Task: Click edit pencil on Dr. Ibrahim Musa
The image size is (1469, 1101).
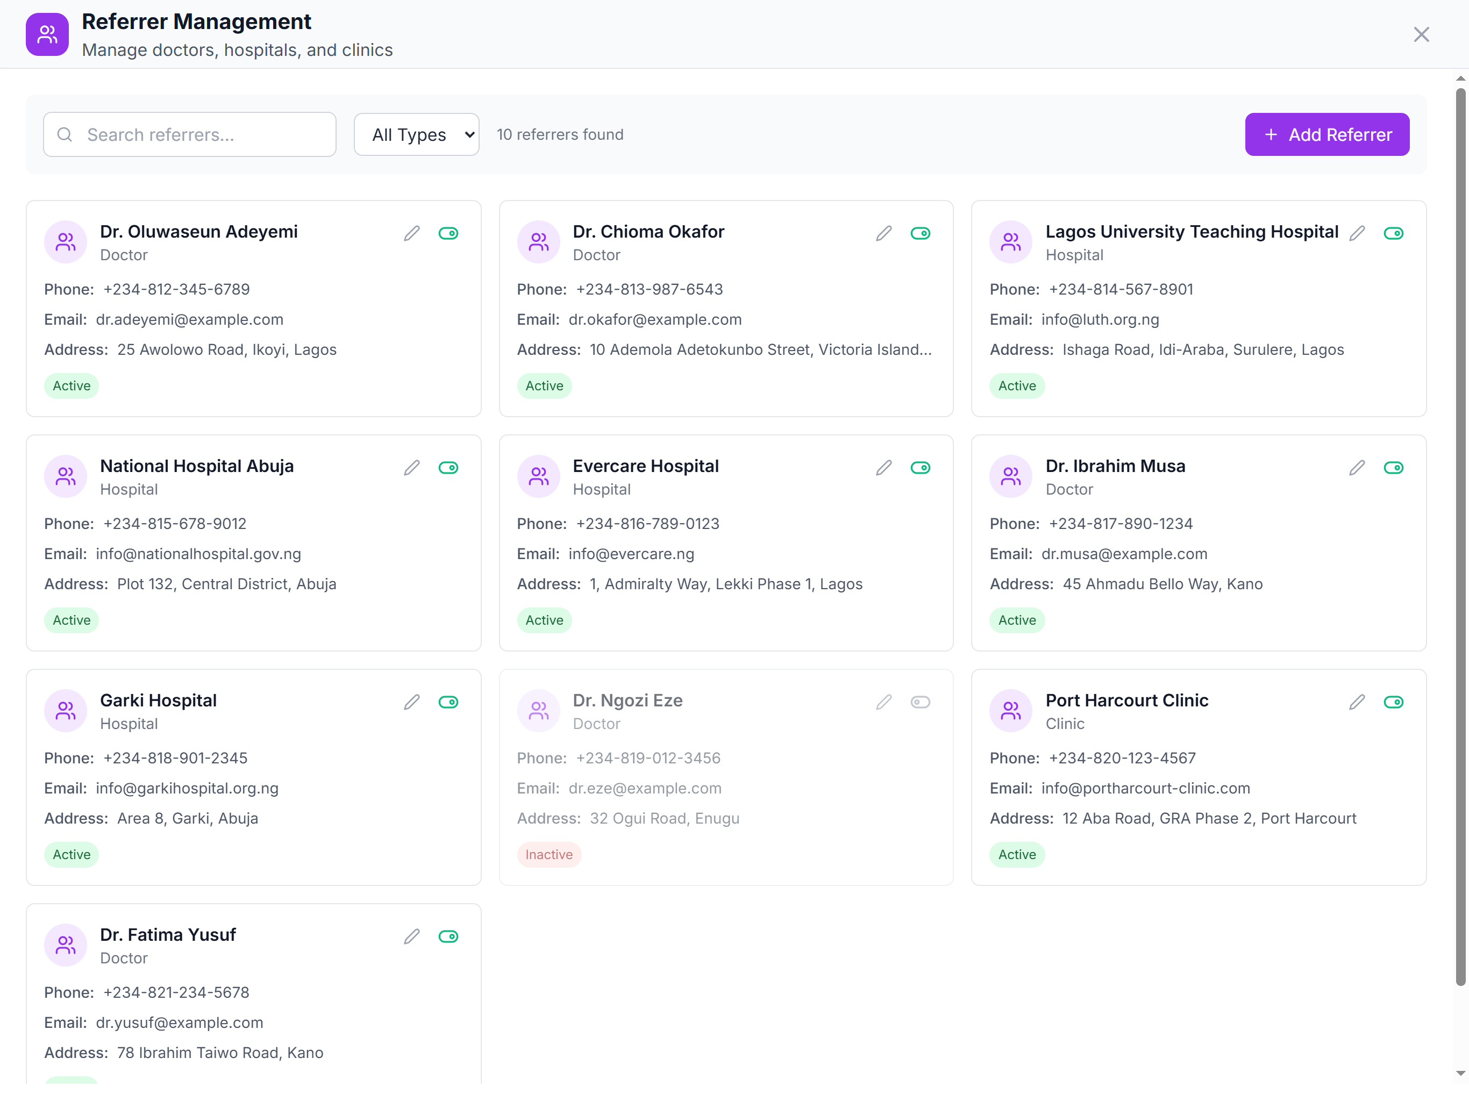Action: coord(1357,468)
